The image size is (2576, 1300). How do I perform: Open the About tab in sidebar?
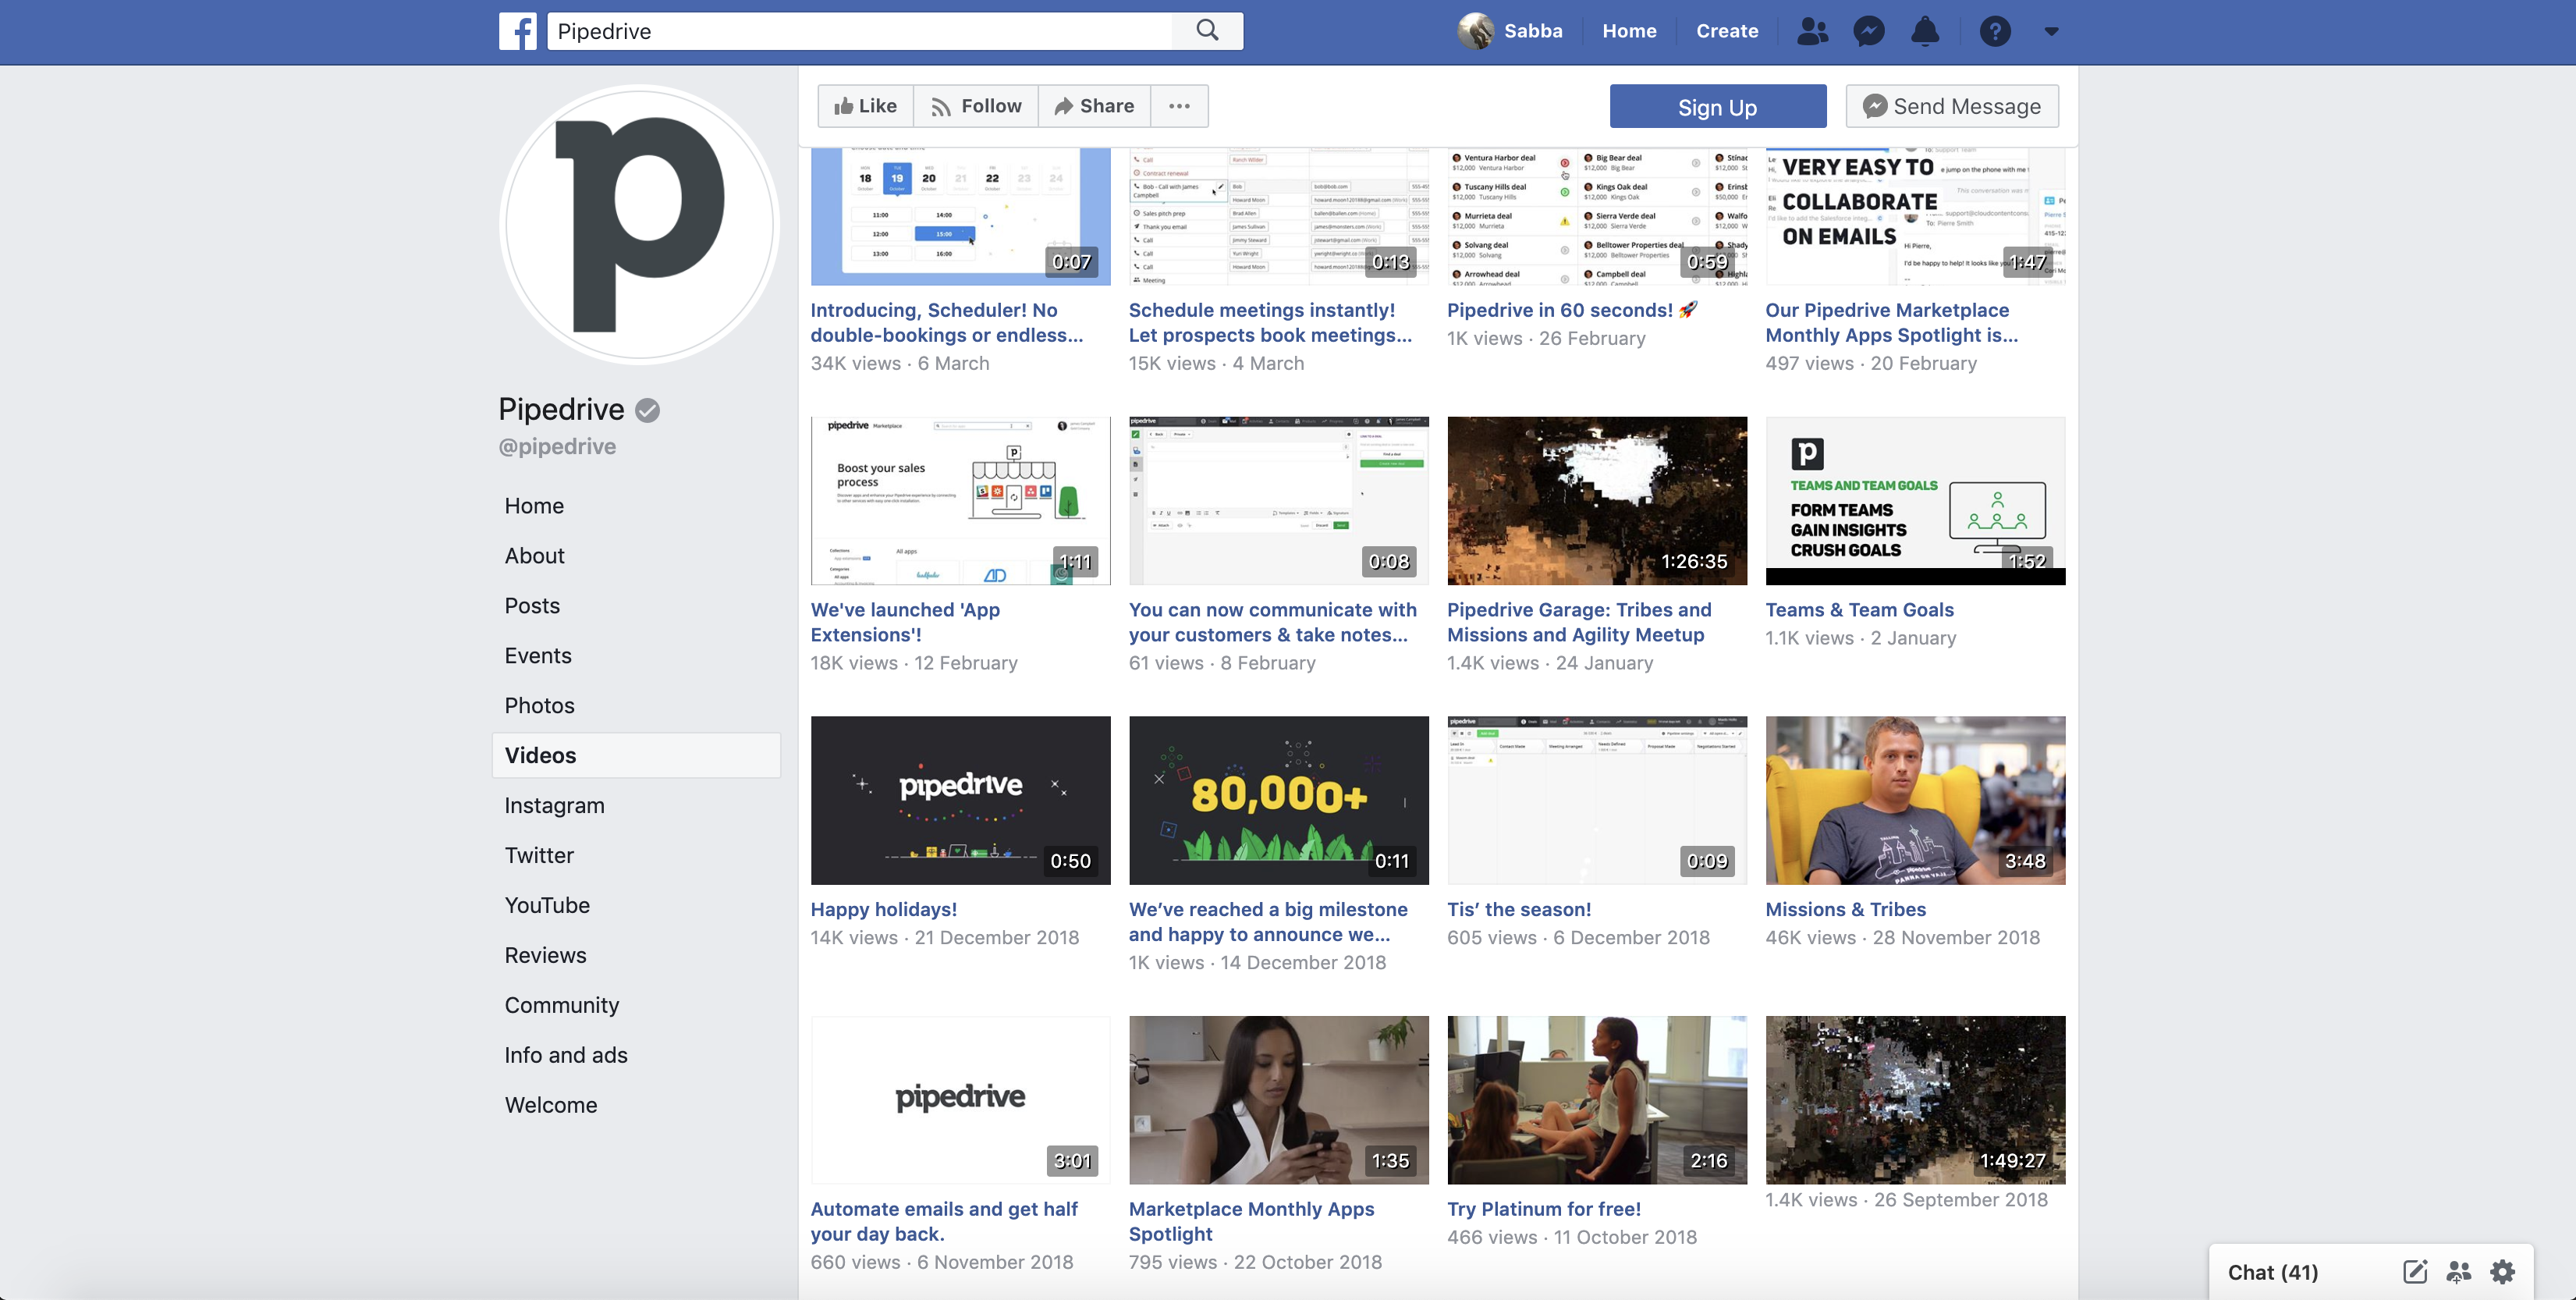coord(534,556)
